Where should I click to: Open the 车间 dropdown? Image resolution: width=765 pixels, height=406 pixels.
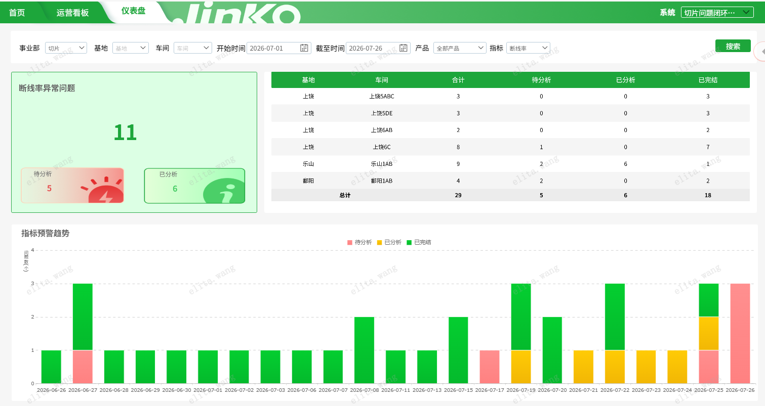[x=192, y=48]
